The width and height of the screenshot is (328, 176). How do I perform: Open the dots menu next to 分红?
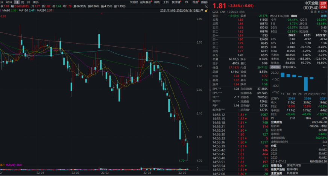point(325,146)
